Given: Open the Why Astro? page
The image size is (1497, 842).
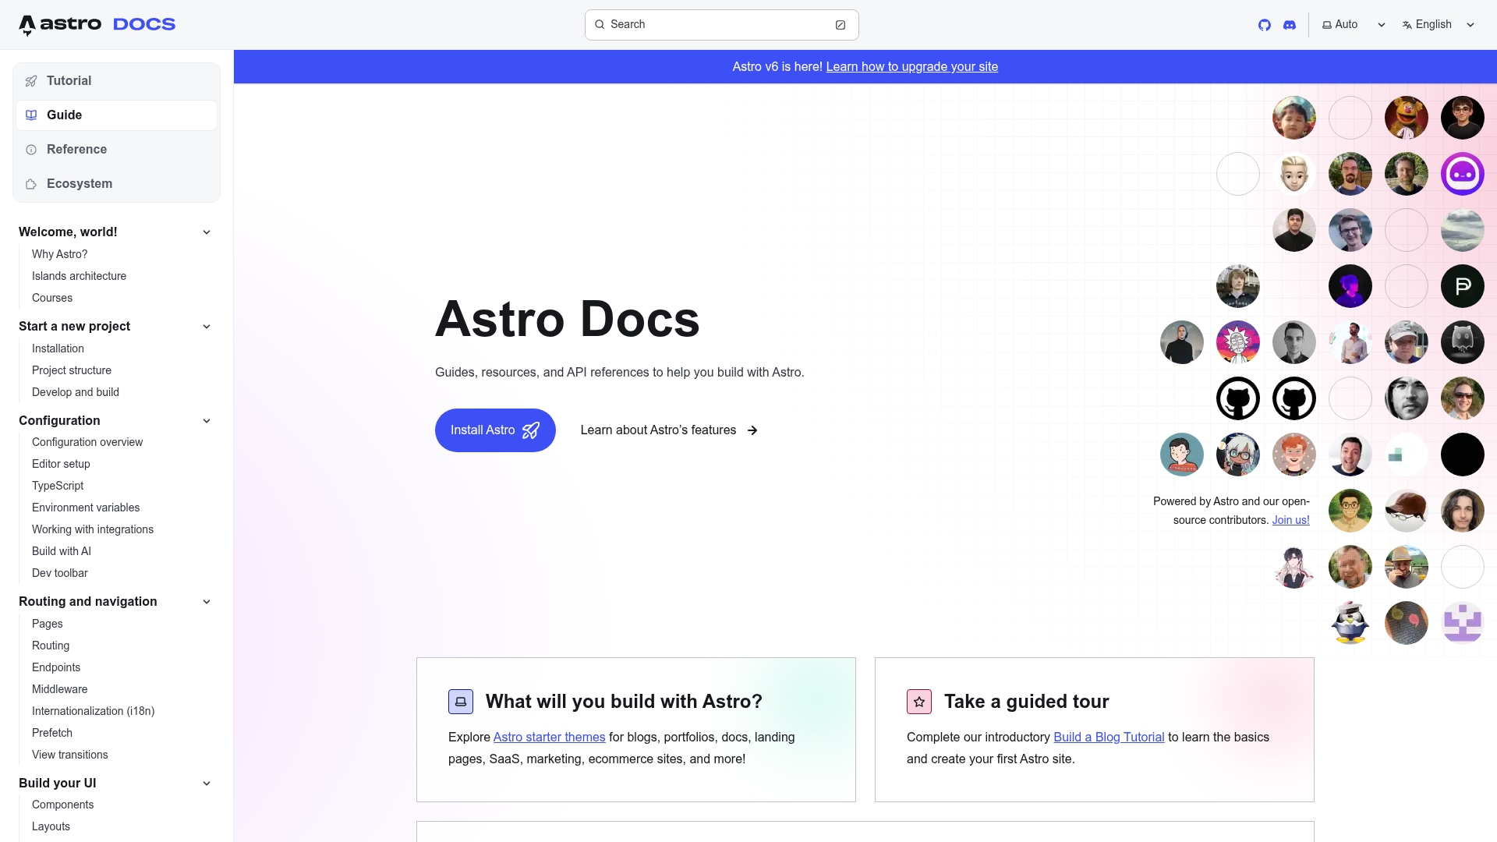Looking at the screenshot, I should click(59, 254).
